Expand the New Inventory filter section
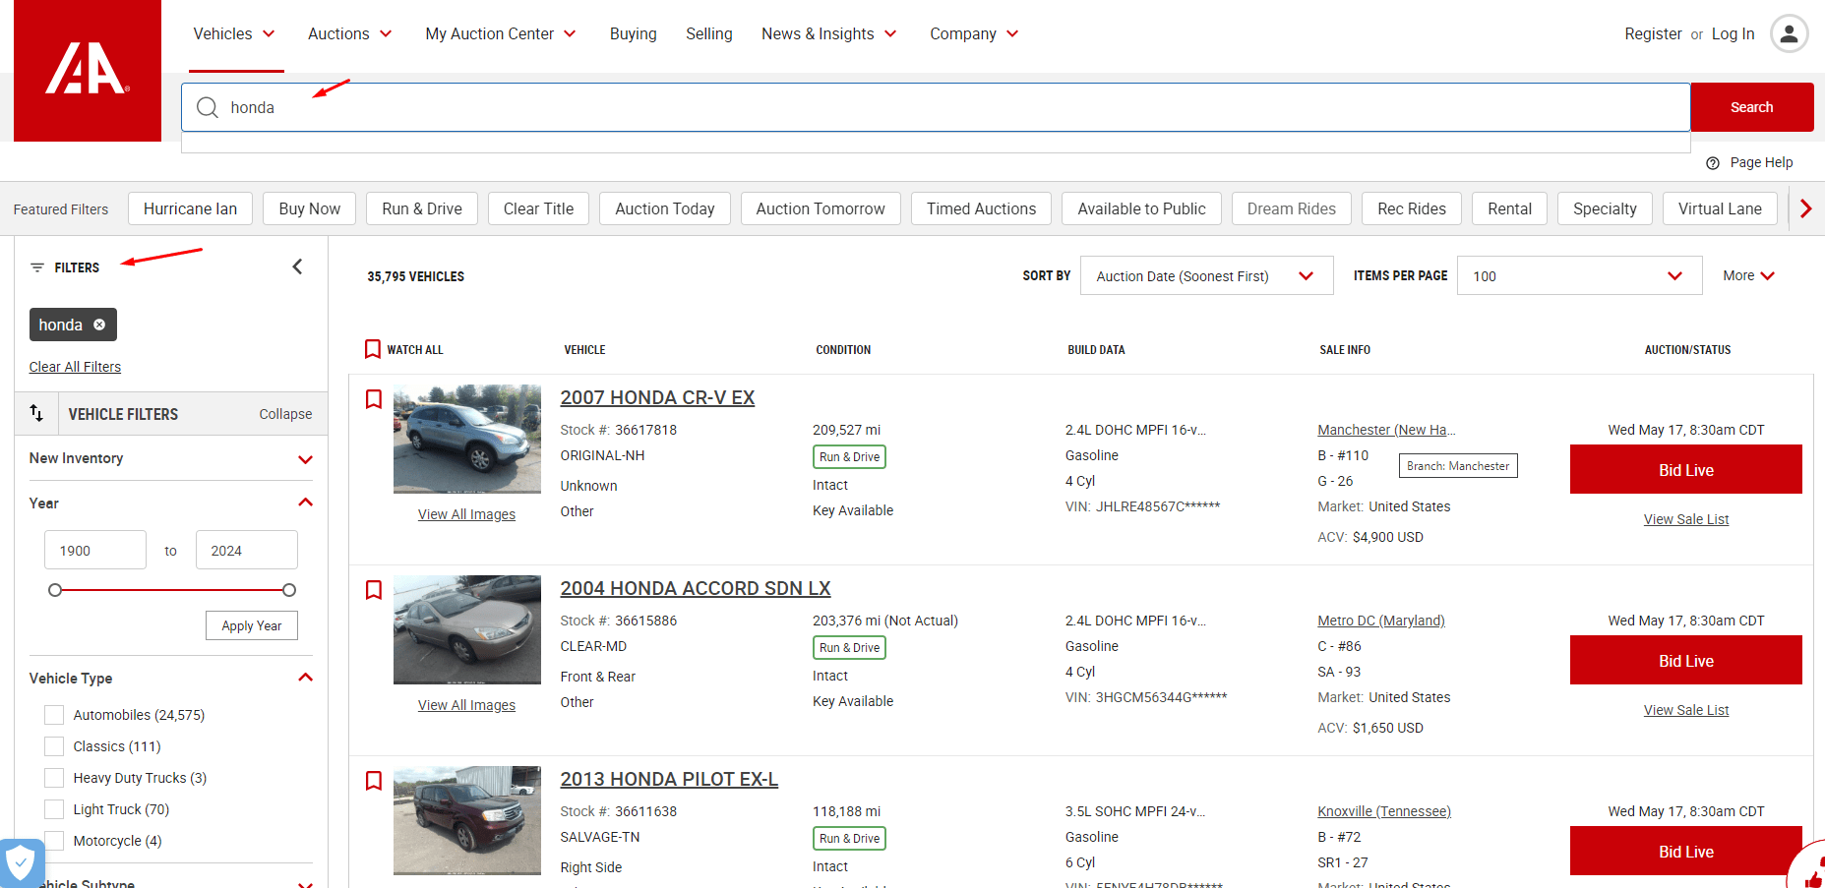 click(x=305, y=459)
